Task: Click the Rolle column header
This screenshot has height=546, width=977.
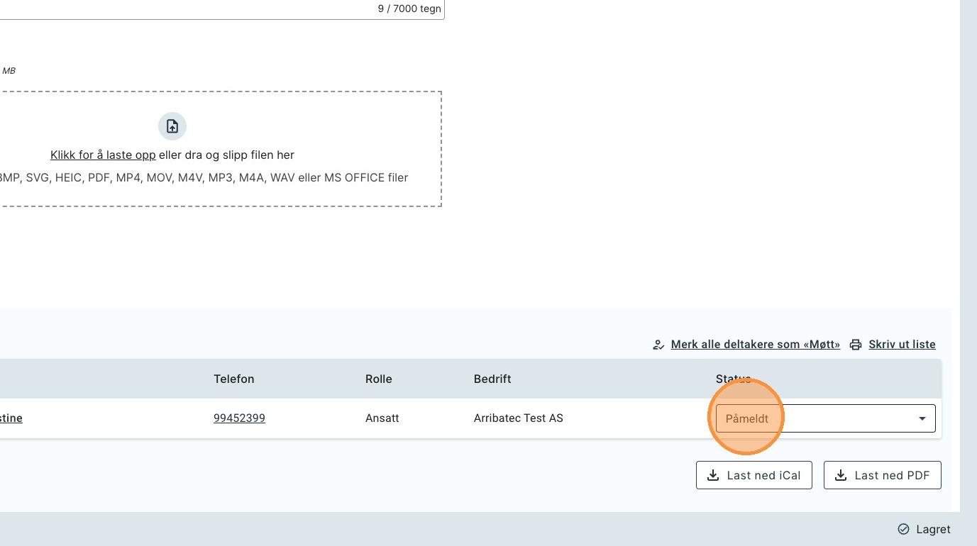Action: click(x=378, y=379)
